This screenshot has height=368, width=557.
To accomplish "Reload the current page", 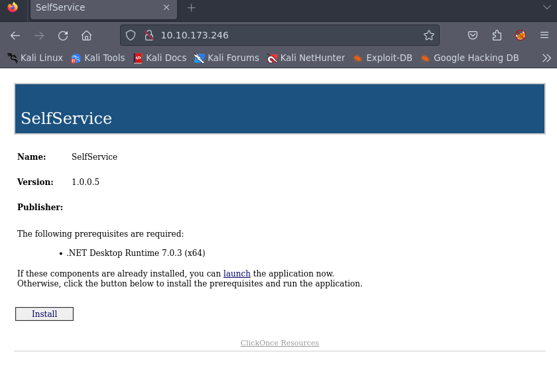I will pos(63,36).
